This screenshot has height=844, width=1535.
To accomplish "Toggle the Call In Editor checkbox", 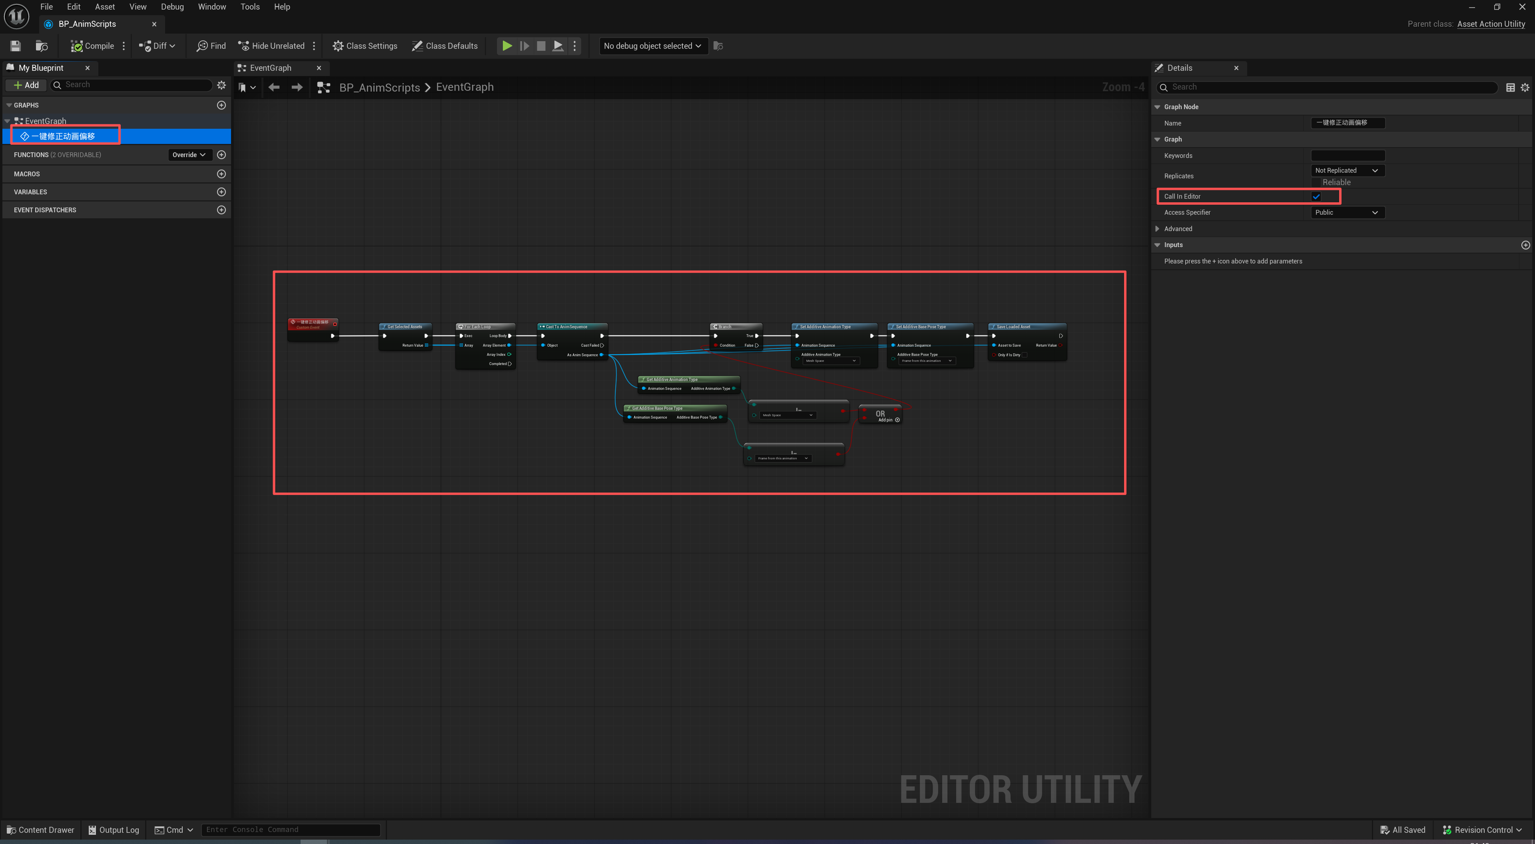I will pyautogui.click(x=1316, y=196).
